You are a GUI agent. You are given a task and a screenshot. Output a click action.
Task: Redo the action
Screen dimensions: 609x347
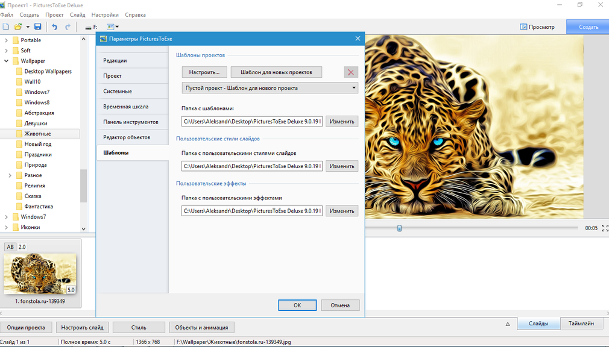click(68, 27)
